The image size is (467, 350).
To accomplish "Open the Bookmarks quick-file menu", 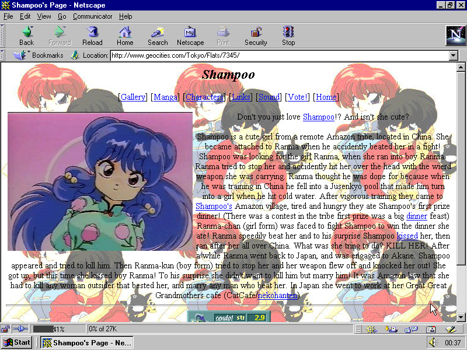I will click(38, 55).
